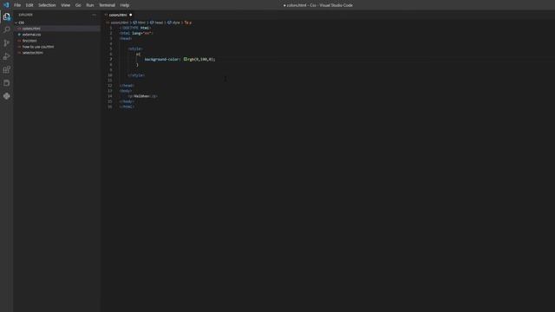Click the head breadcrumb segment
The height and width of the screenshot is (312, 555).
[x=156, y=23]
